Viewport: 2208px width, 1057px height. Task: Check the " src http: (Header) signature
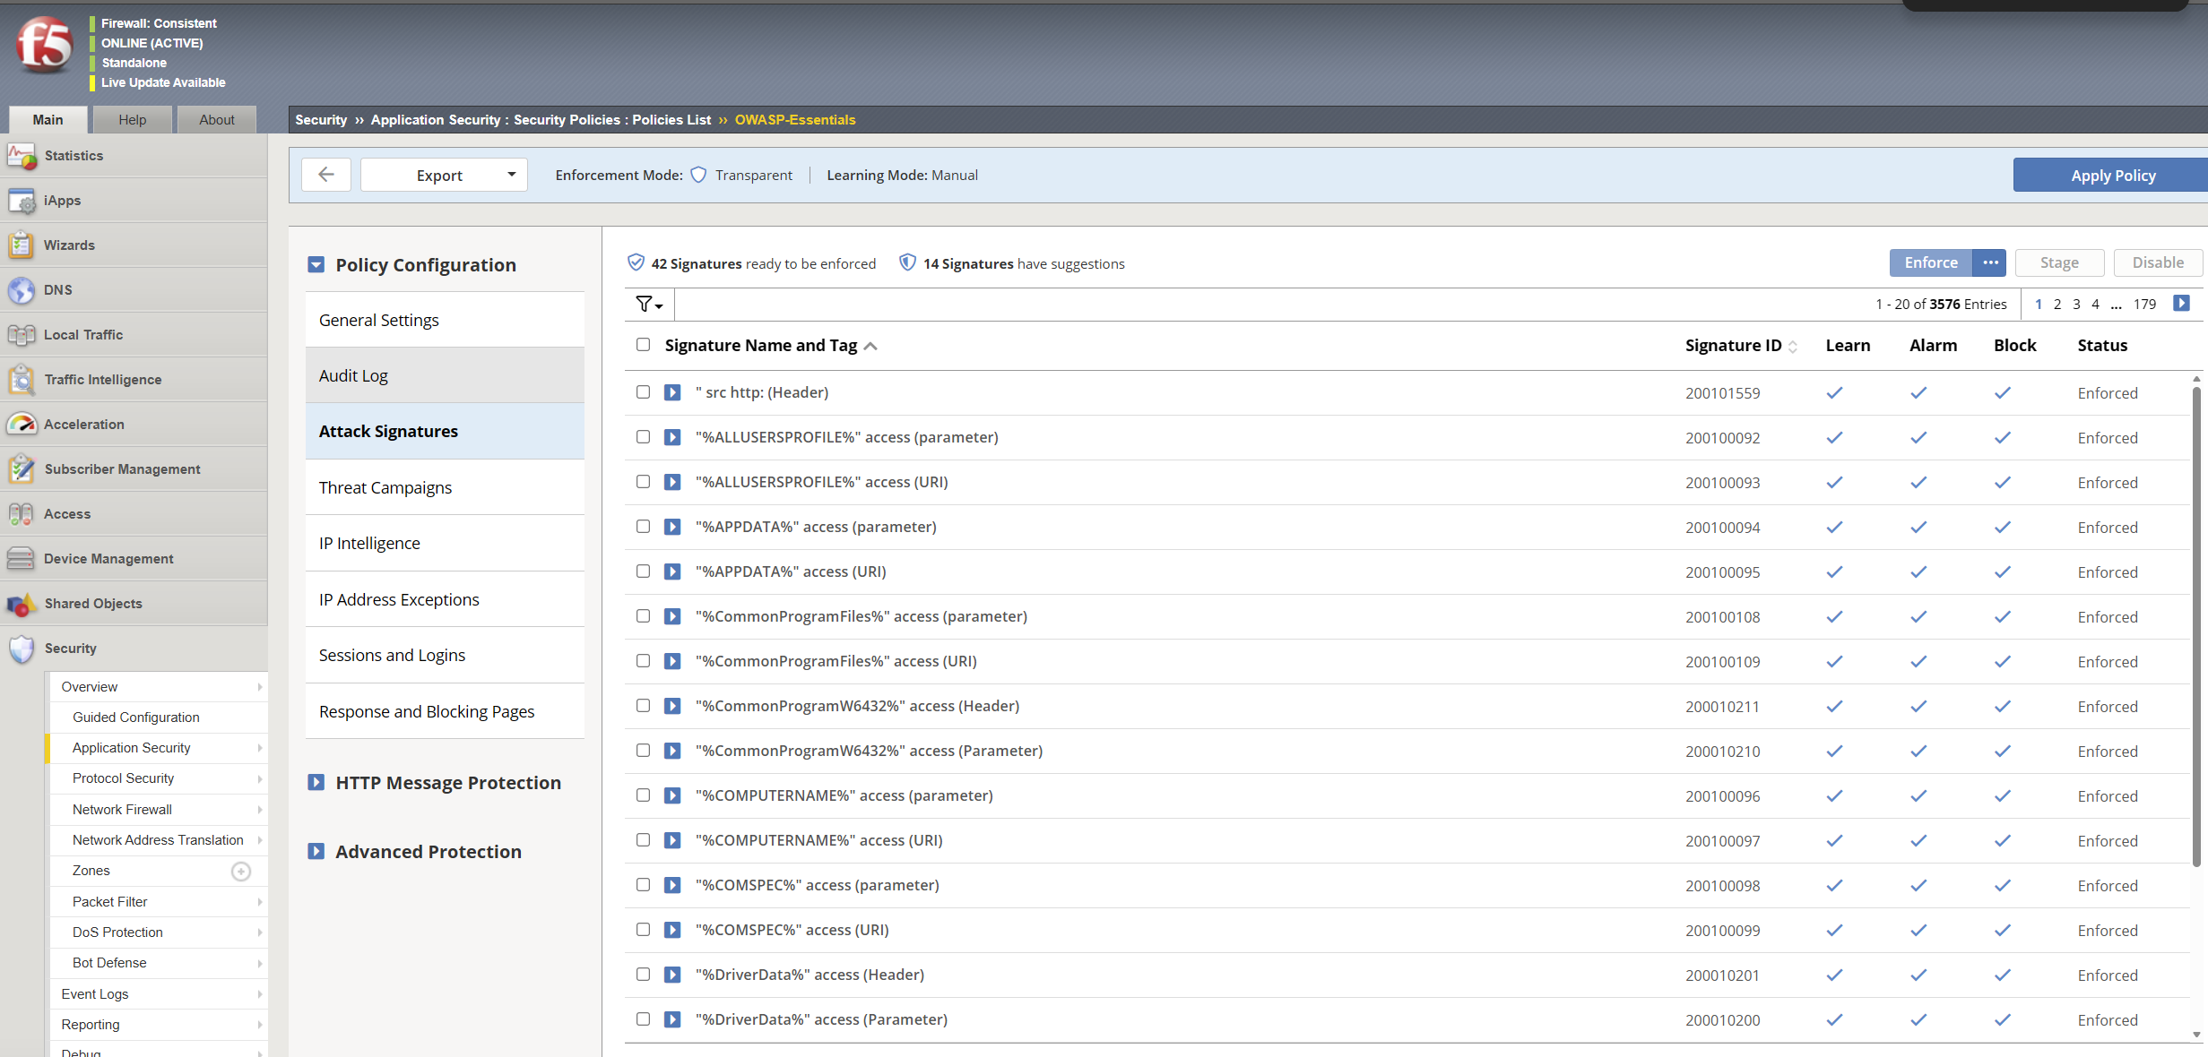coord(643,392)
